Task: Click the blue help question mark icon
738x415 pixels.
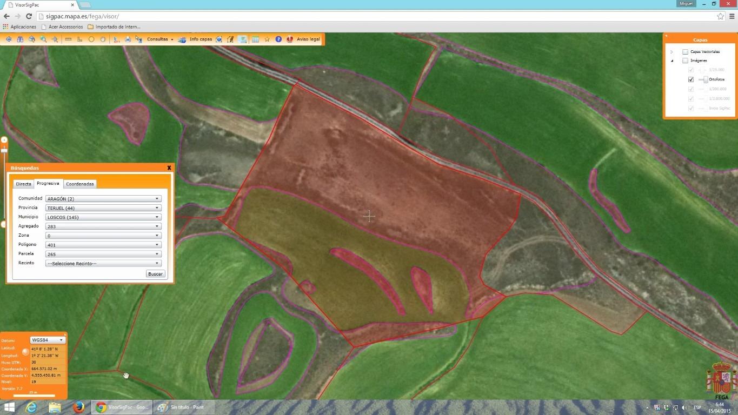Action: pos(278,39)
